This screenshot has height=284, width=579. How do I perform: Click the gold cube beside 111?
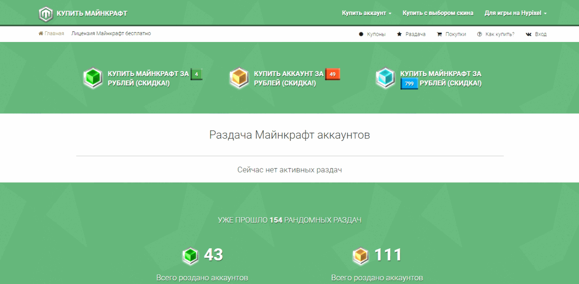tap(360, 256)
